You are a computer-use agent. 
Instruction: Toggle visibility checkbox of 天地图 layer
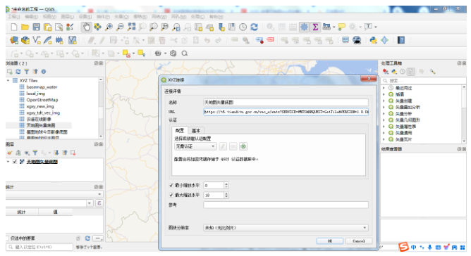[x=14, y=162]
